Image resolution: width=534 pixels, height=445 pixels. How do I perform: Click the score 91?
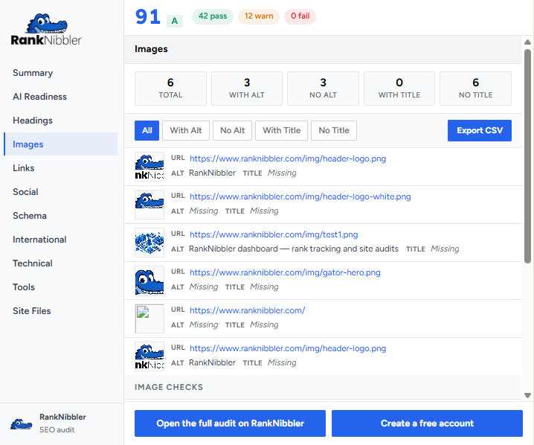pos(148,16)
